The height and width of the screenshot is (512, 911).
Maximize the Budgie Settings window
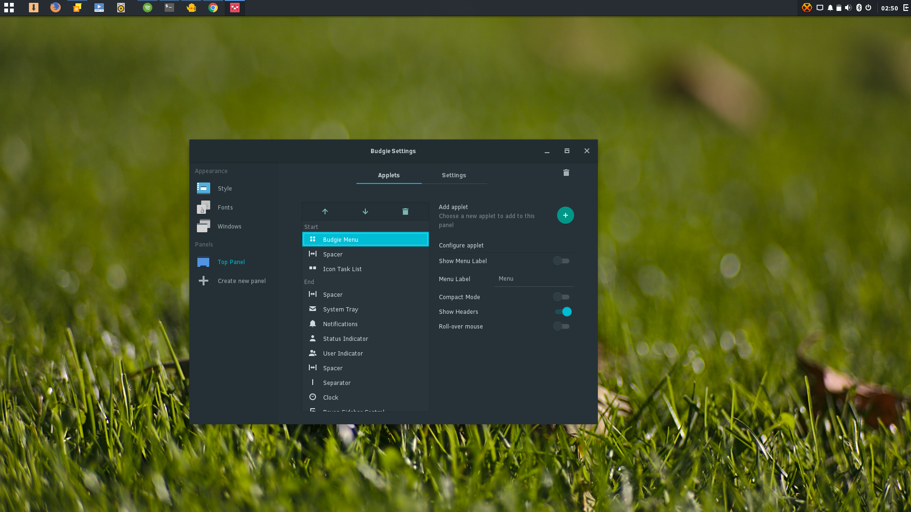tap(567, 151)
